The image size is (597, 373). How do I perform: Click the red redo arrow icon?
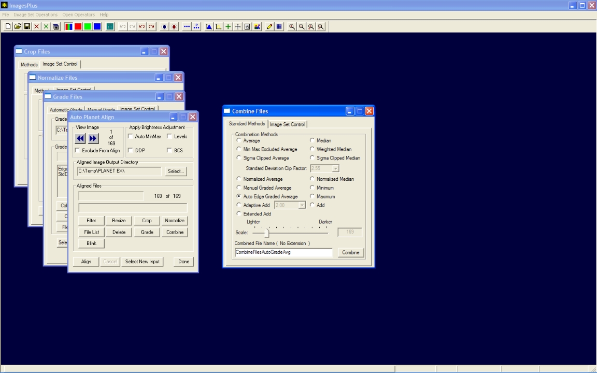coord(151,26)
